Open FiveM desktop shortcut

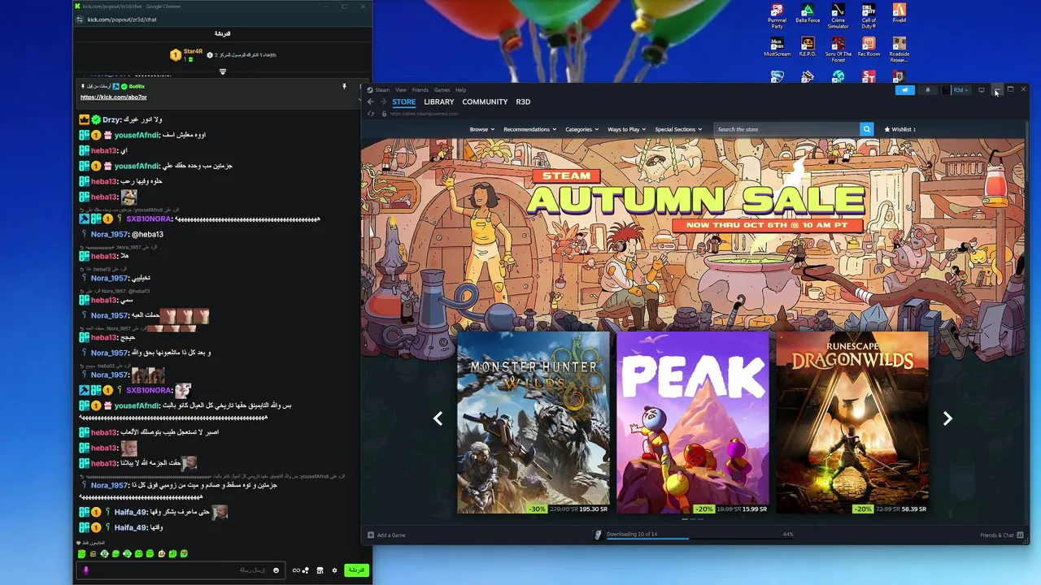click(899, 15)
